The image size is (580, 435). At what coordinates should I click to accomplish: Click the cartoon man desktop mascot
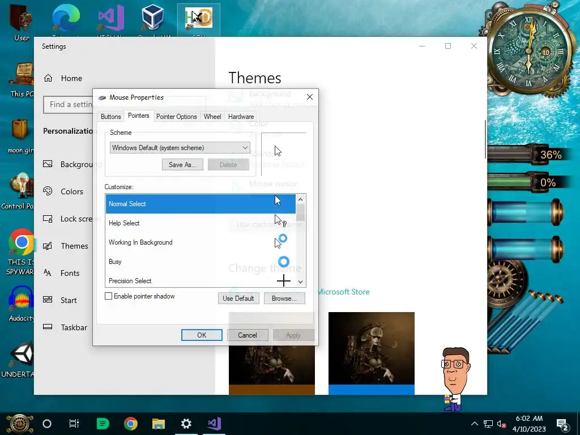pos(456,379)
